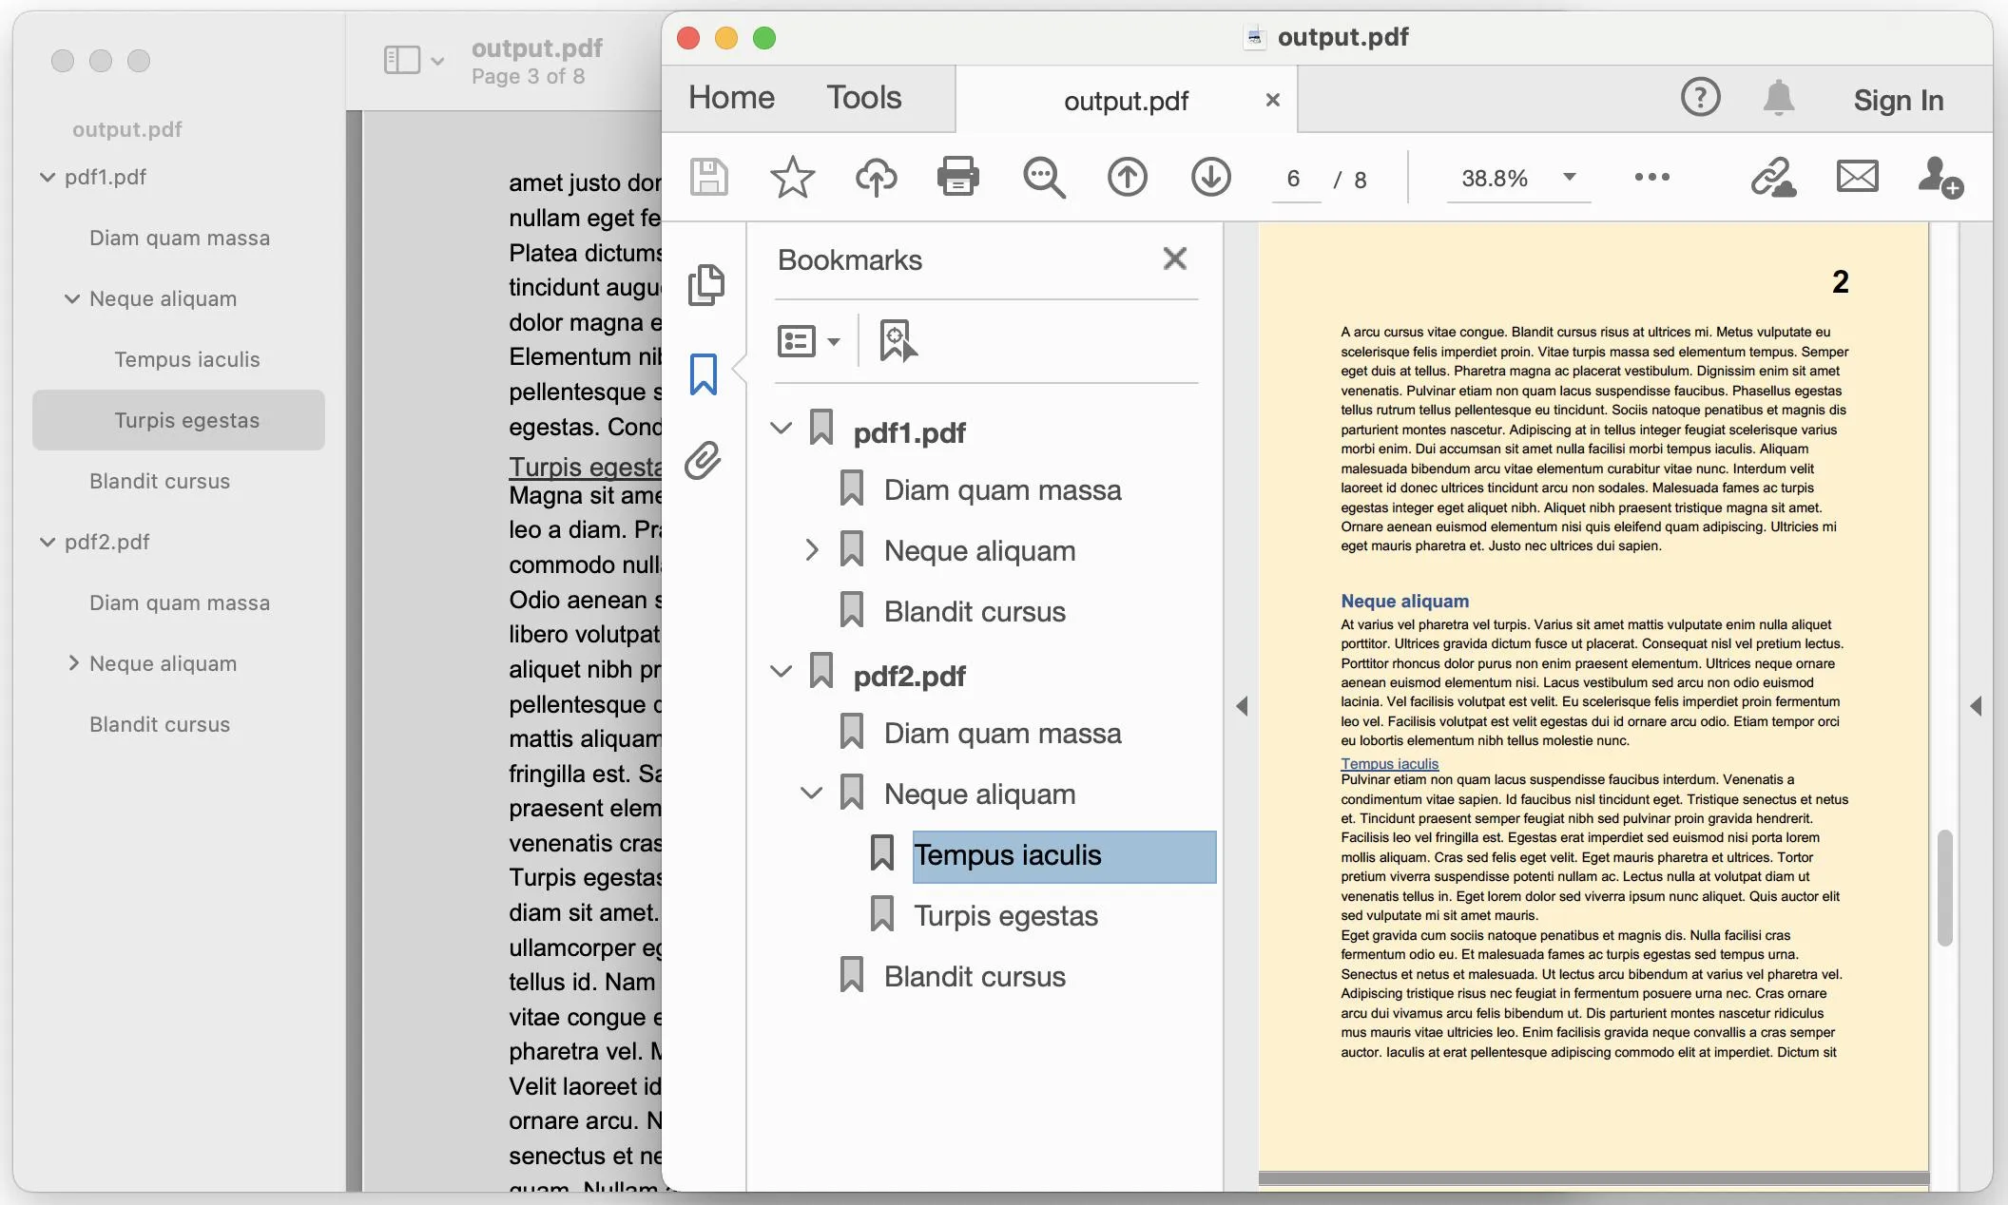This screenshot has height=1205, width=2008.
Task: Open zoom level 38.8% dropdown
Action: coord(1569,177)
